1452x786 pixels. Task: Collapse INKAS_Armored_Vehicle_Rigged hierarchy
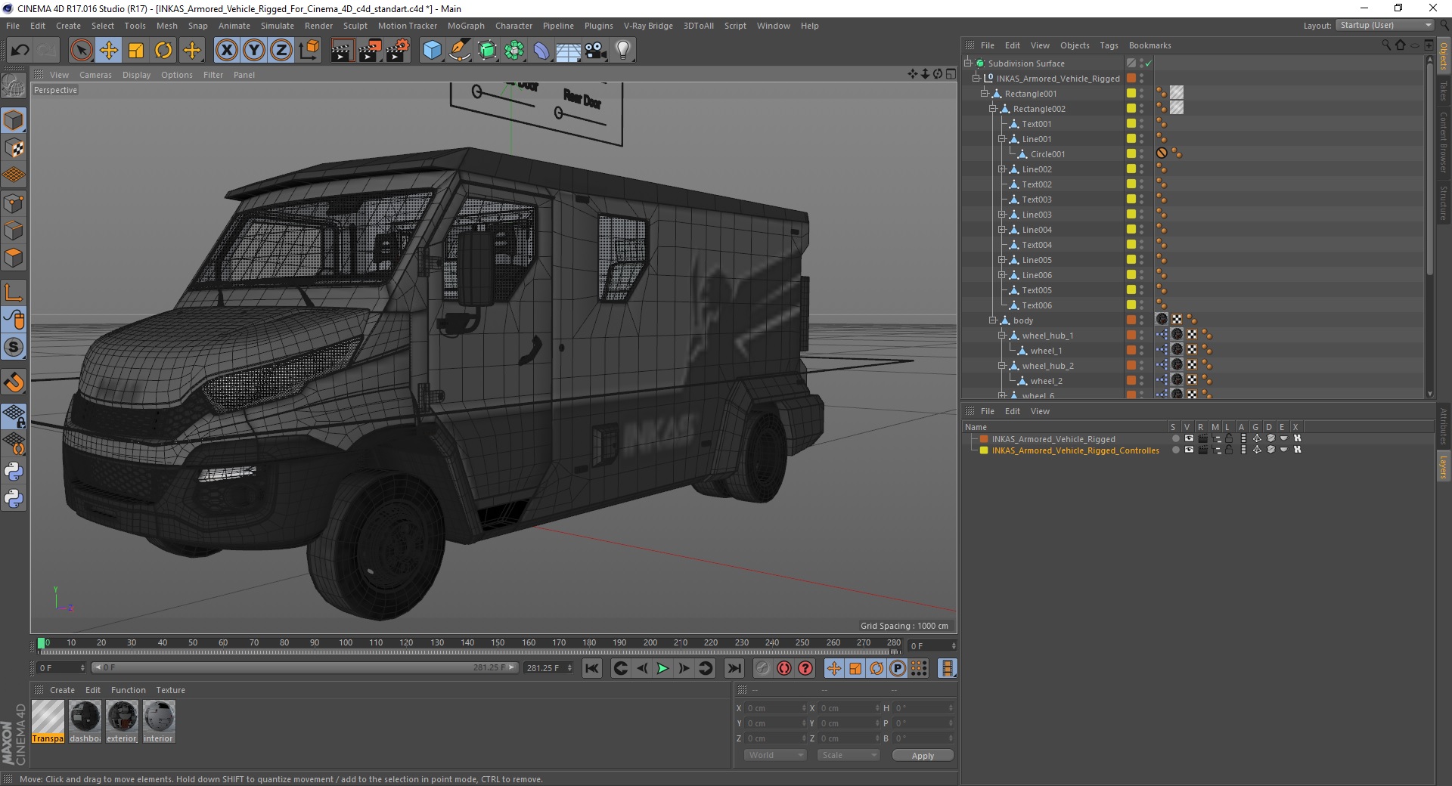[x=976, y=79]
